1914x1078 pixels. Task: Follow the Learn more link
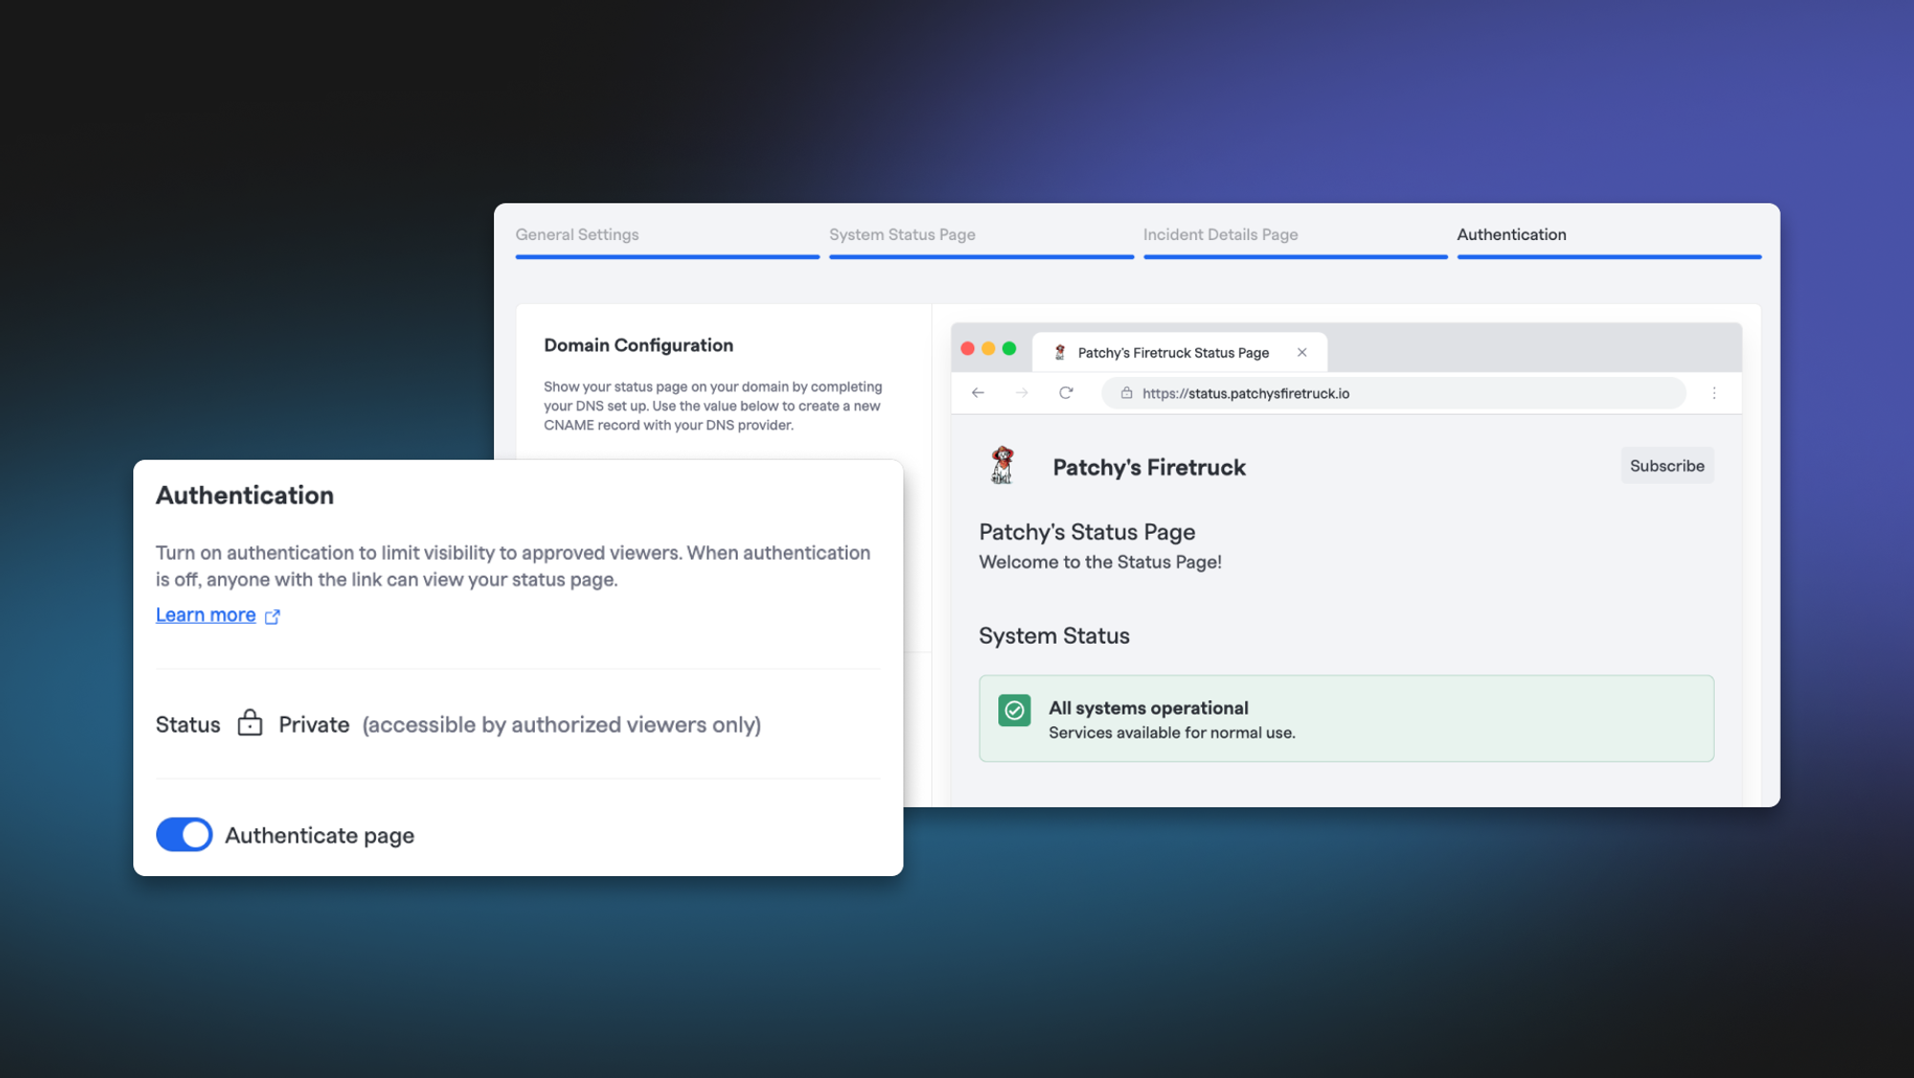point(206,615)
